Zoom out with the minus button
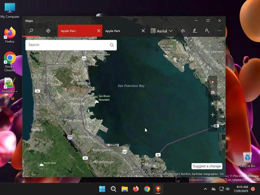The image size is (260, 195). click(x=213, y=126)
